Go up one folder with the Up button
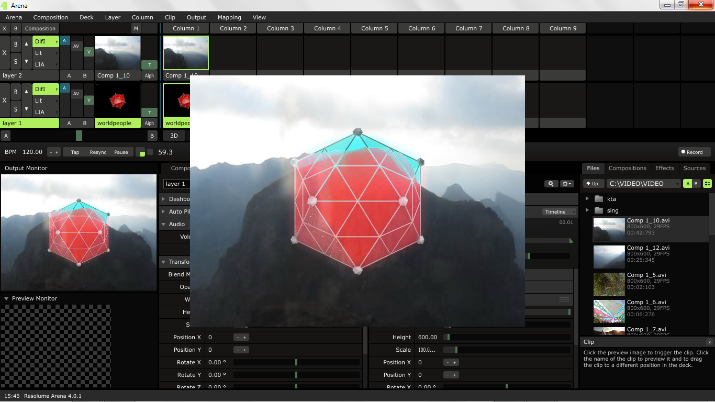The image size is (715, 402). [593, 184]
